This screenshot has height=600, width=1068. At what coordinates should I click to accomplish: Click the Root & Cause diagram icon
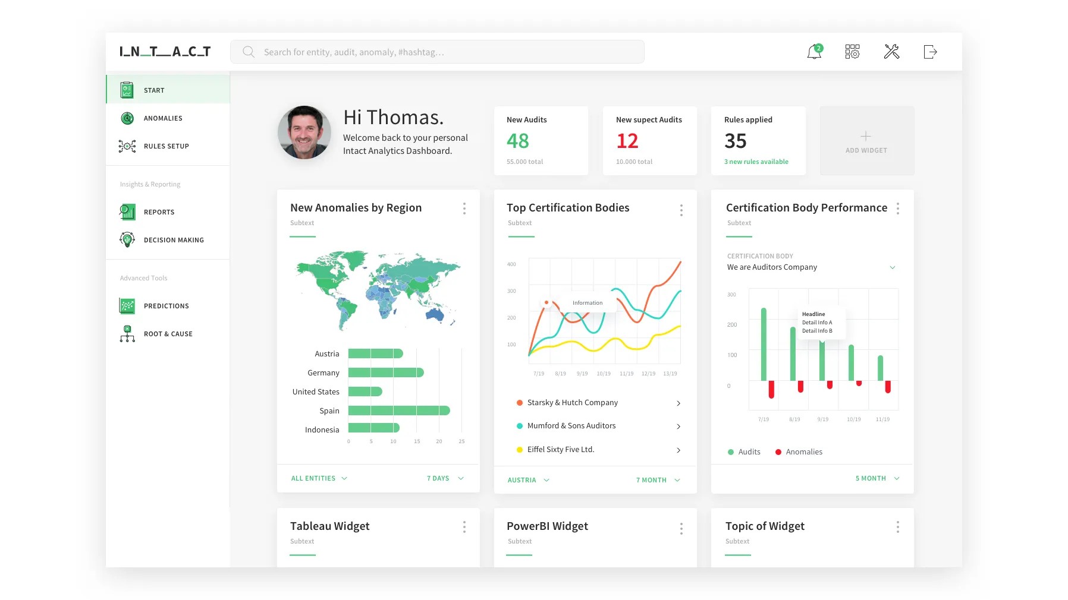(x=127, y=333)
